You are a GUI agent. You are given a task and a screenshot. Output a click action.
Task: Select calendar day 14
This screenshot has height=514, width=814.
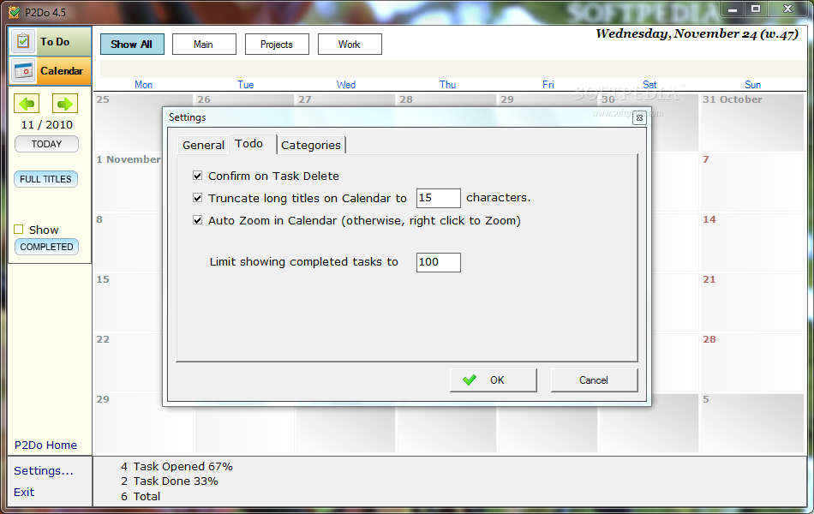(x=752, y=242)
